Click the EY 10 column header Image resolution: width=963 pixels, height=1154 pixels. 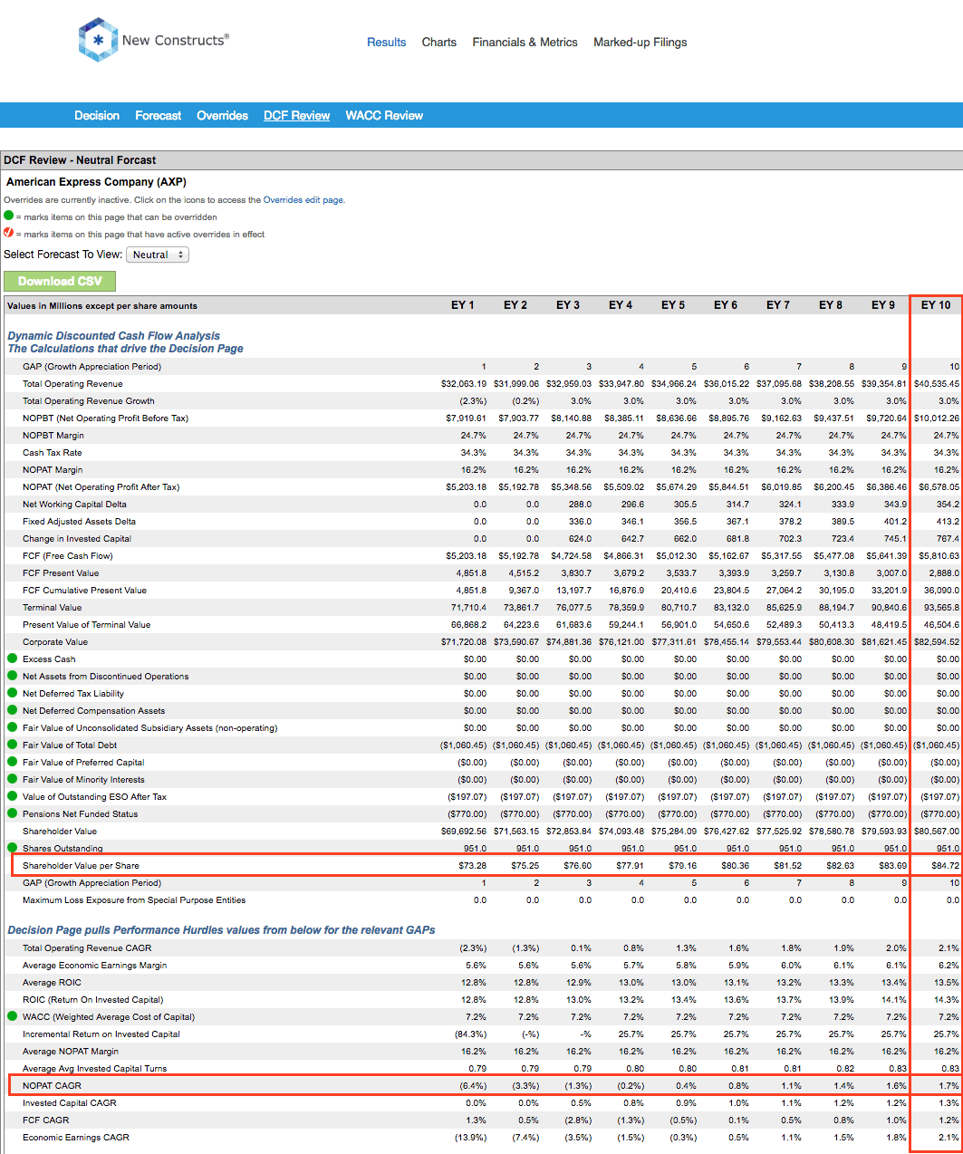pos(936,305)
